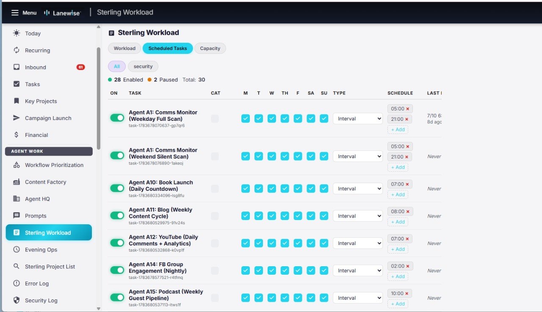
Task: Click the Agent HQ building icon
Action: pos(17,199)
